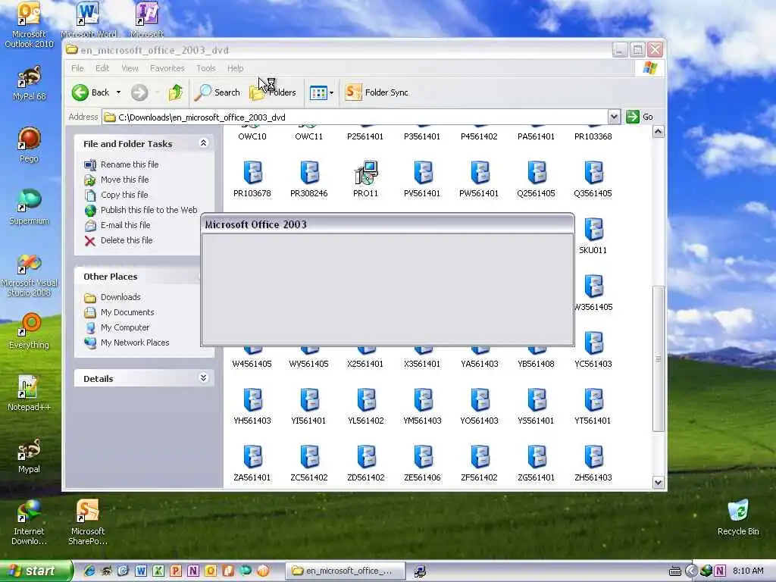Click in the Address path field
This screenshot has width=776, height=582.
pyautogui.click(x=355, y=117)
